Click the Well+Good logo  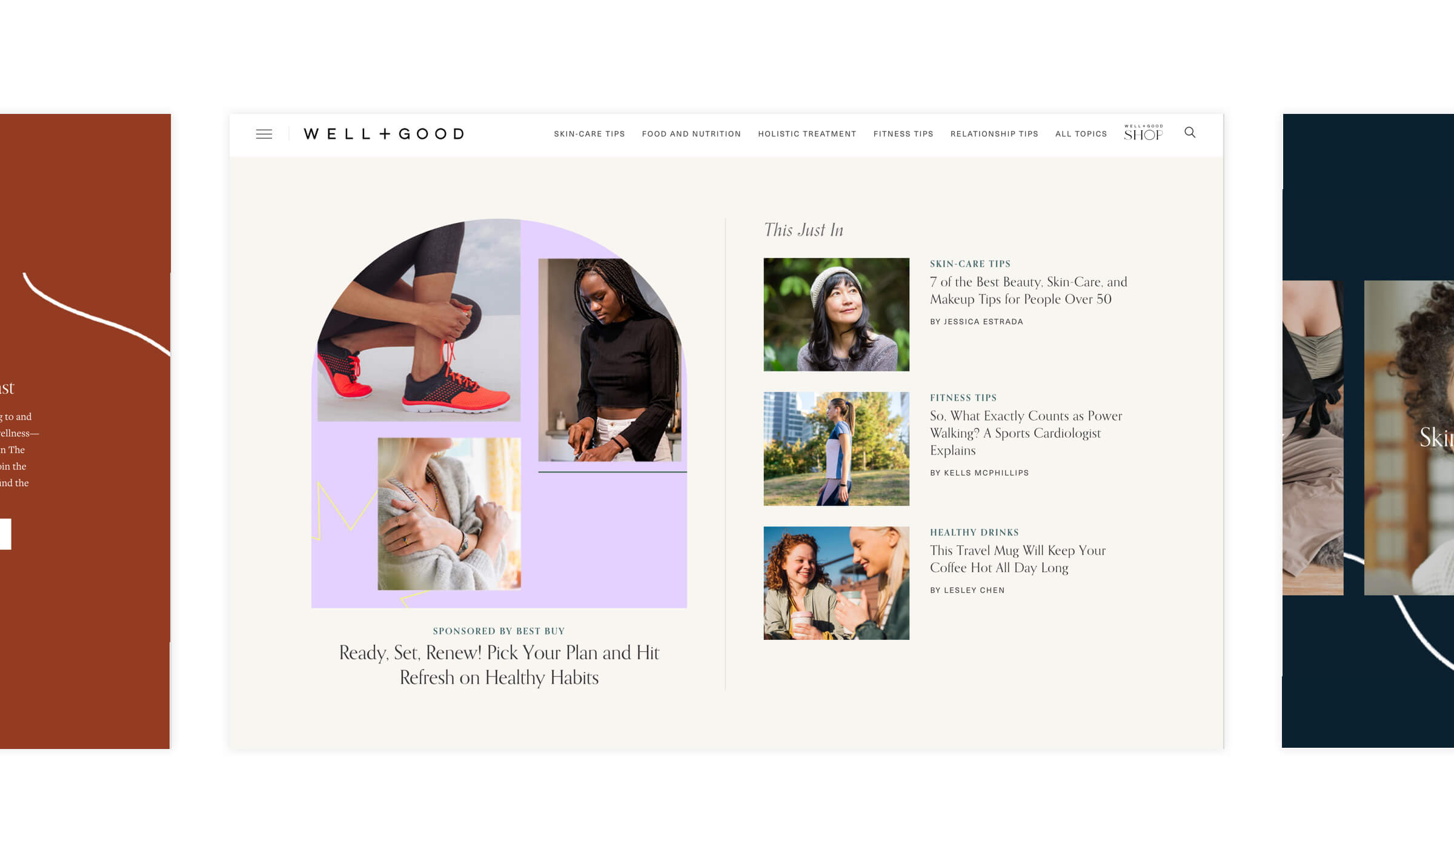click(383, 134)
